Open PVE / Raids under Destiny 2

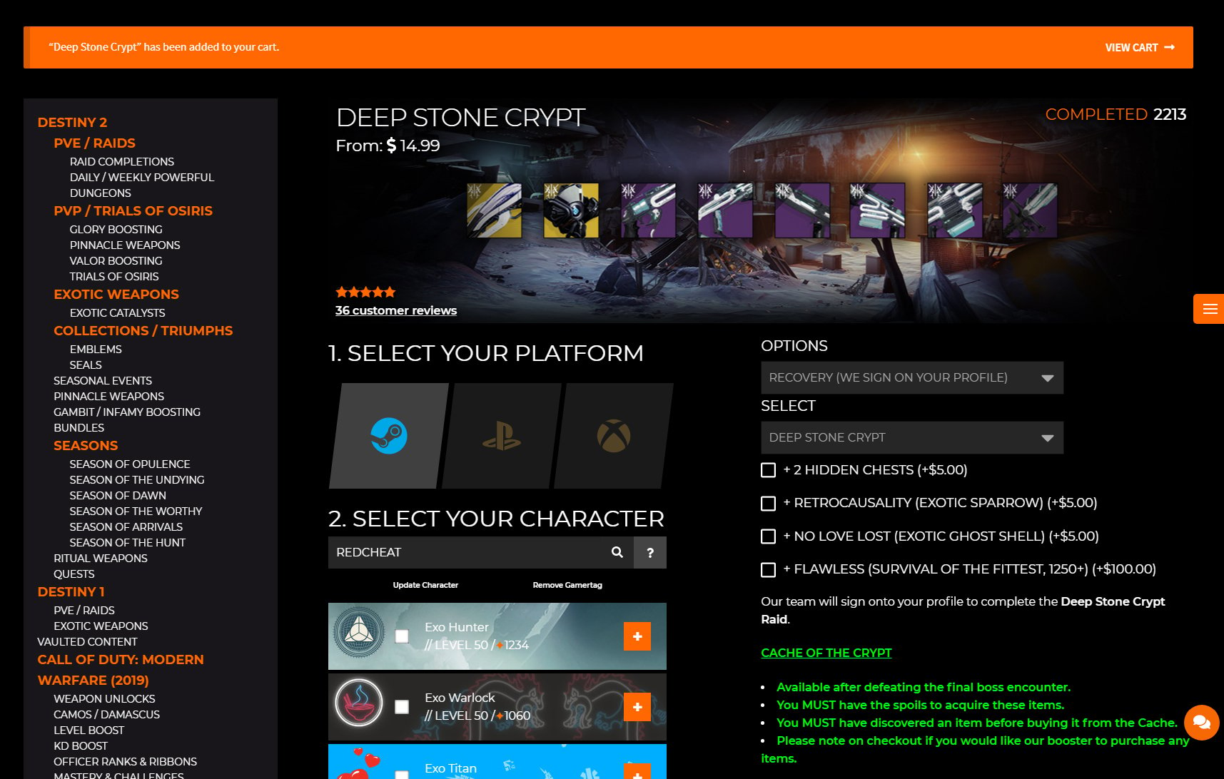coord(94,143)
